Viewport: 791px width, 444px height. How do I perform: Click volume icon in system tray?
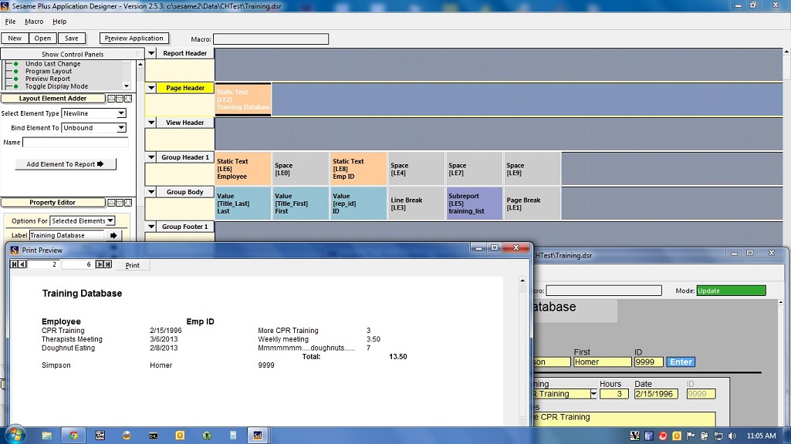732,436
